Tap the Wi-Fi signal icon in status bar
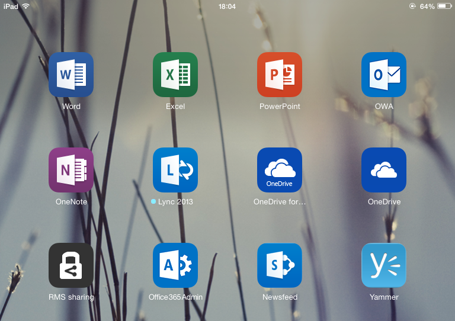Viewport: 455px width, 321px height. (x=25, y=6)
